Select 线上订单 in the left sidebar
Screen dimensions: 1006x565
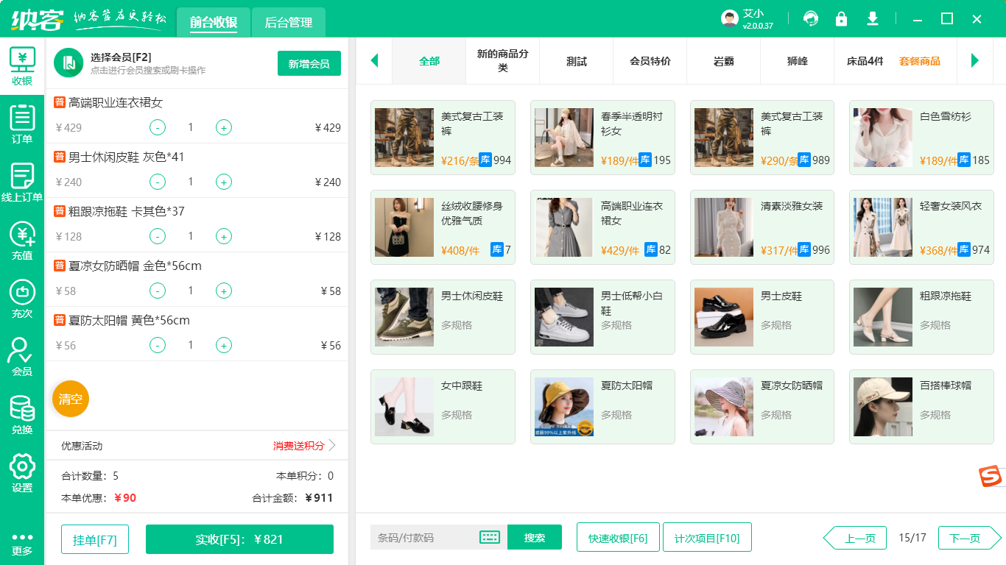coord(22,181)
